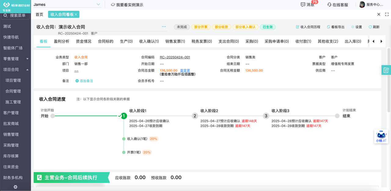Click the 项目 dash value link

76,71
